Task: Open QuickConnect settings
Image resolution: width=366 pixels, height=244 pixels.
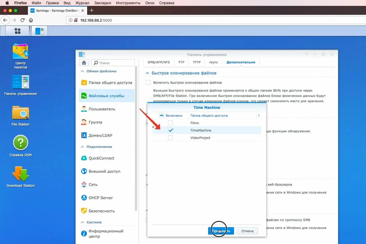Action: pyautogui.click(x=106, y=158)
